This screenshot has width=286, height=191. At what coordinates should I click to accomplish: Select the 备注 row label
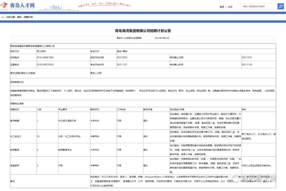click(x=50, y=181)
